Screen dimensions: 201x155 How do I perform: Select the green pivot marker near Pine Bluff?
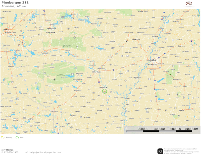click(x=105, y=91)
